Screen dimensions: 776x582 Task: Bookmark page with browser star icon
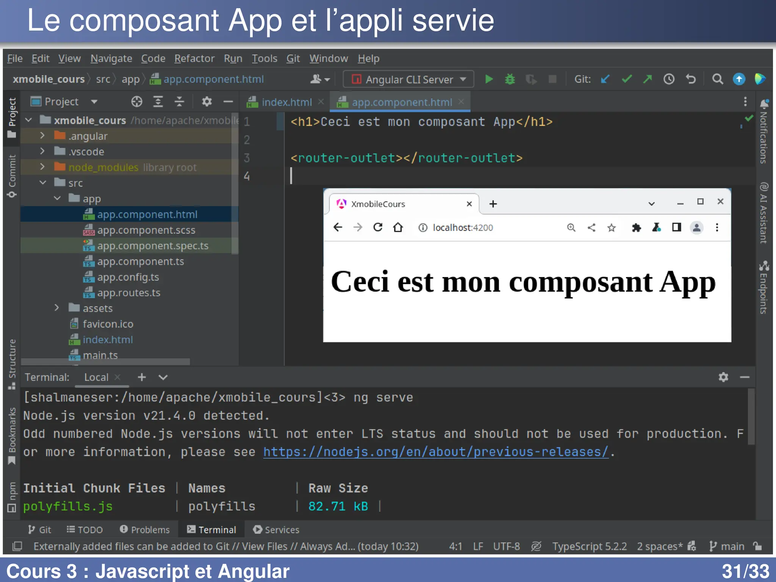pos(611,227)
